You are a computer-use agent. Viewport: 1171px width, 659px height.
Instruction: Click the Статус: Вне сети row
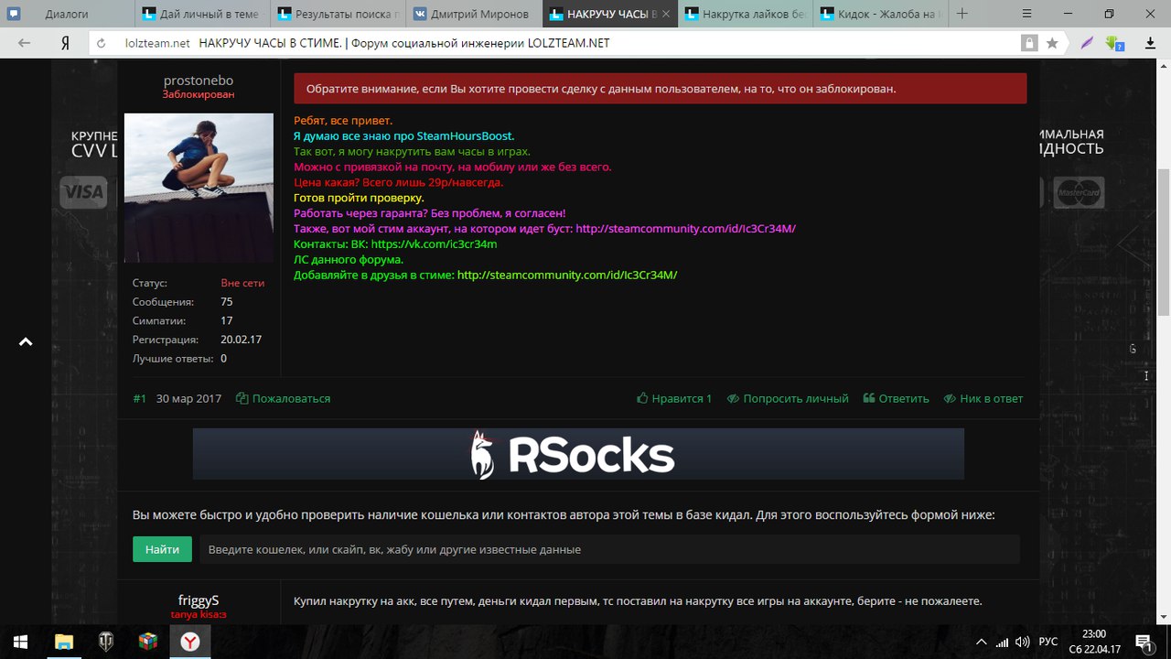pos(199,283)
